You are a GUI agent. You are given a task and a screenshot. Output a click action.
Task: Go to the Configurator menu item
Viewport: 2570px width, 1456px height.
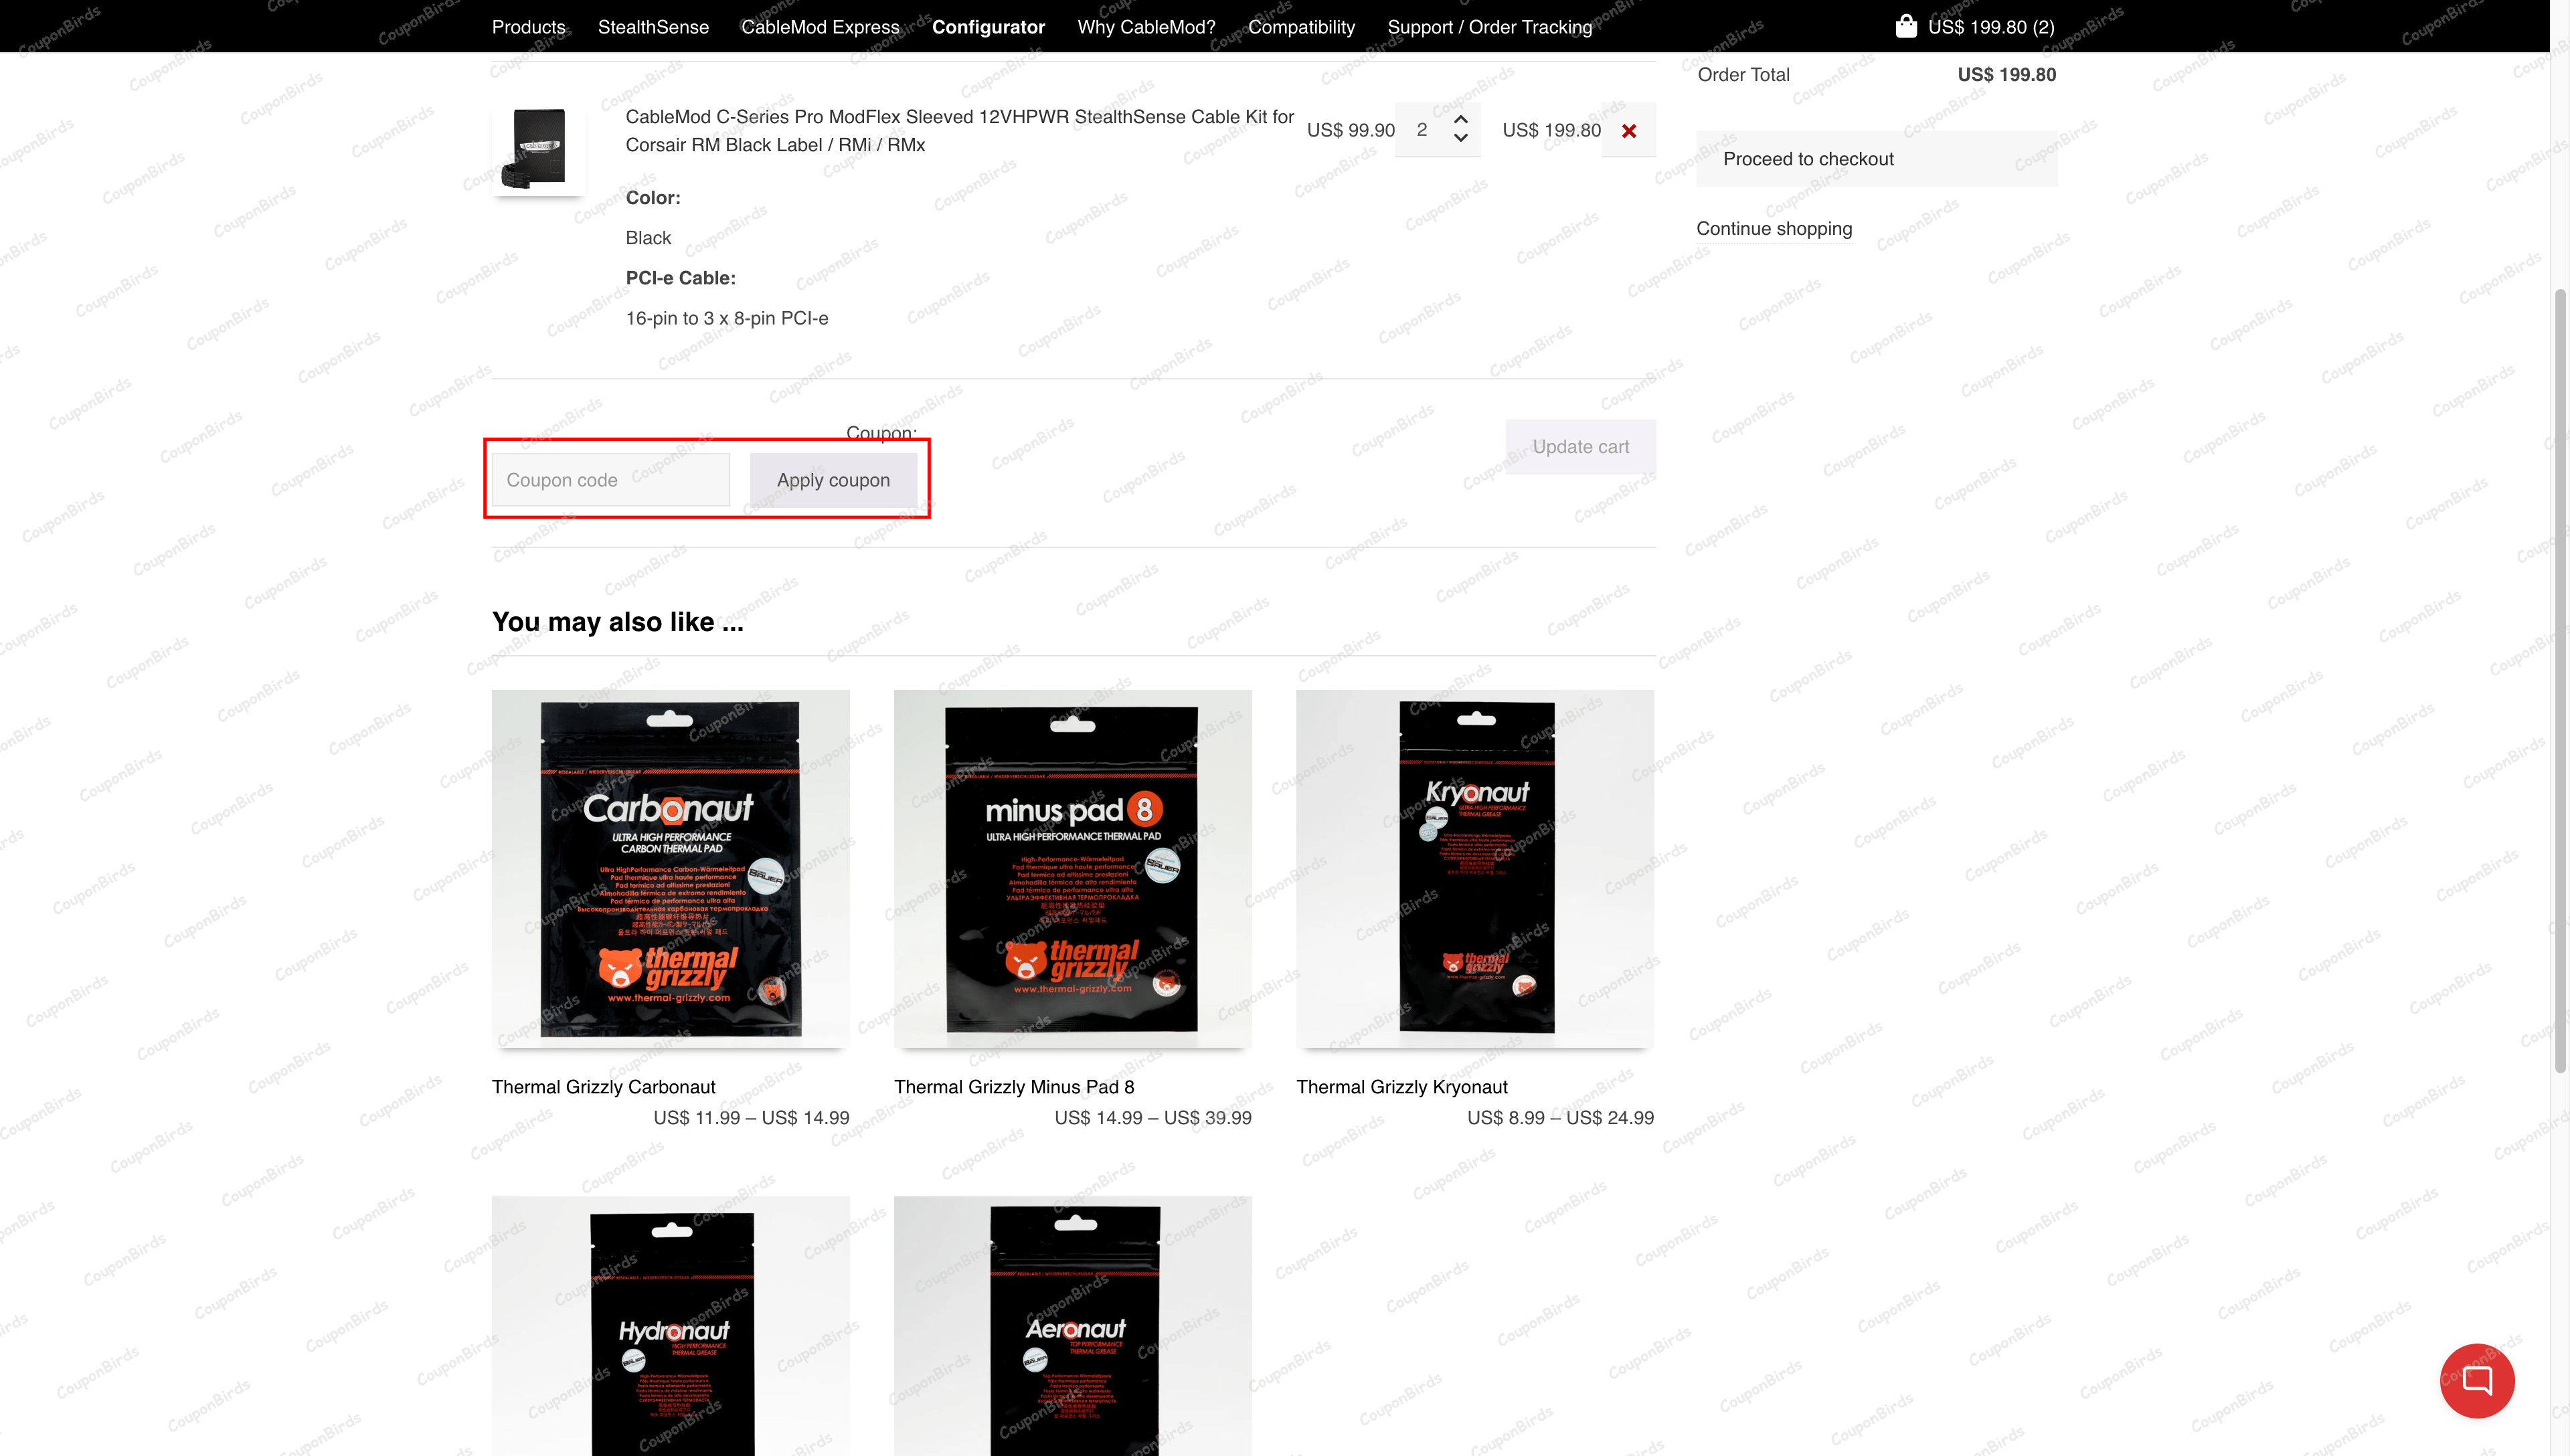pyautogui.click(x=988, y=27)
